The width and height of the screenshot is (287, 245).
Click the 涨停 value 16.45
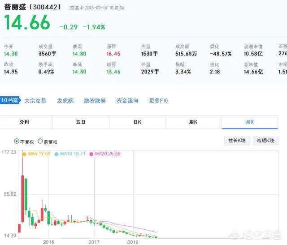point(113,54)
